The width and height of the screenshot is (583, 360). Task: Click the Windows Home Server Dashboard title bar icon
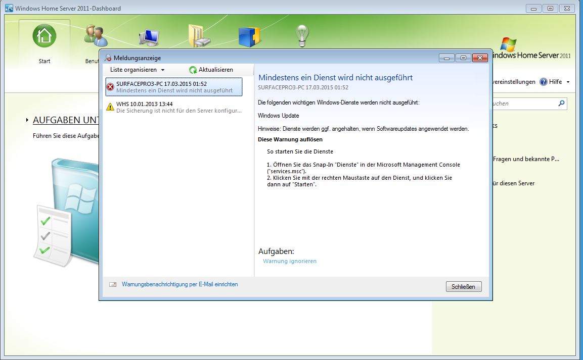pos(9,8)
